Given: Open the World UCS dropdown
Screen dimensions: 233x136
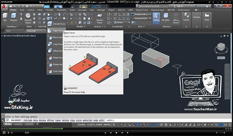Looking at the screenshot, I should 122,22.
